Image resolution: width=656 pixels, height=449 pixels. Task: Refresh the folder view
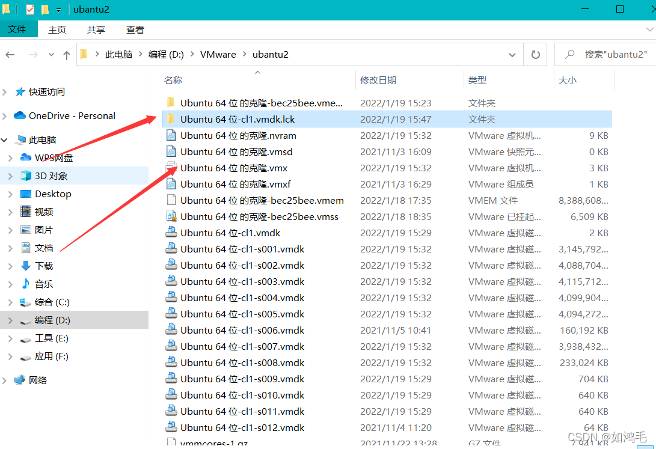pyautogui.click(x=535, y=54)
